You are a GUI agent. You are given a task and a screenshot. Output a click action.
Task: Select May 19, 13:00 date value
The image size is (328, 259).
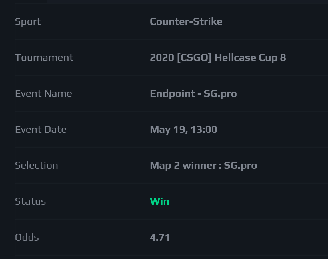[183, 130]
